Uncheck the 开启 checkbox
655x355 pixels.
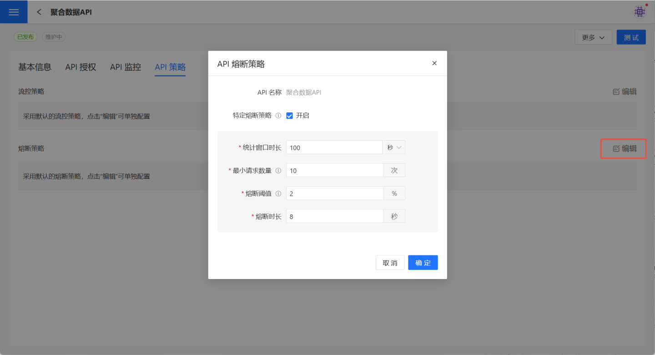289,116
